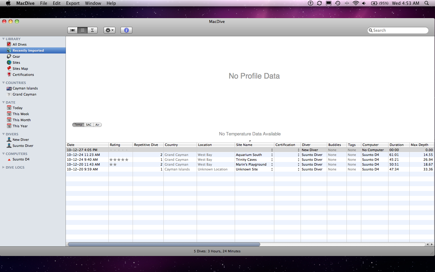This screenshot has width=435, height=272.
Task: Open the Export menu
Action: (72, 3)
